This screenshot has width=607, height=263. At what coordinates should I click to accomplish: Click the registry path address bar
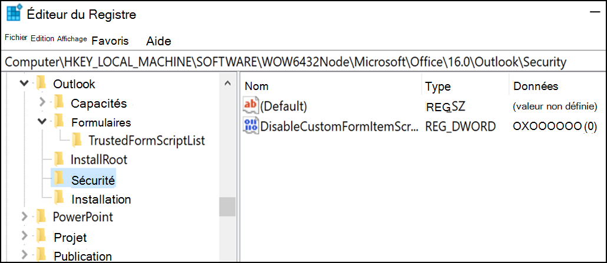point(303,62)
